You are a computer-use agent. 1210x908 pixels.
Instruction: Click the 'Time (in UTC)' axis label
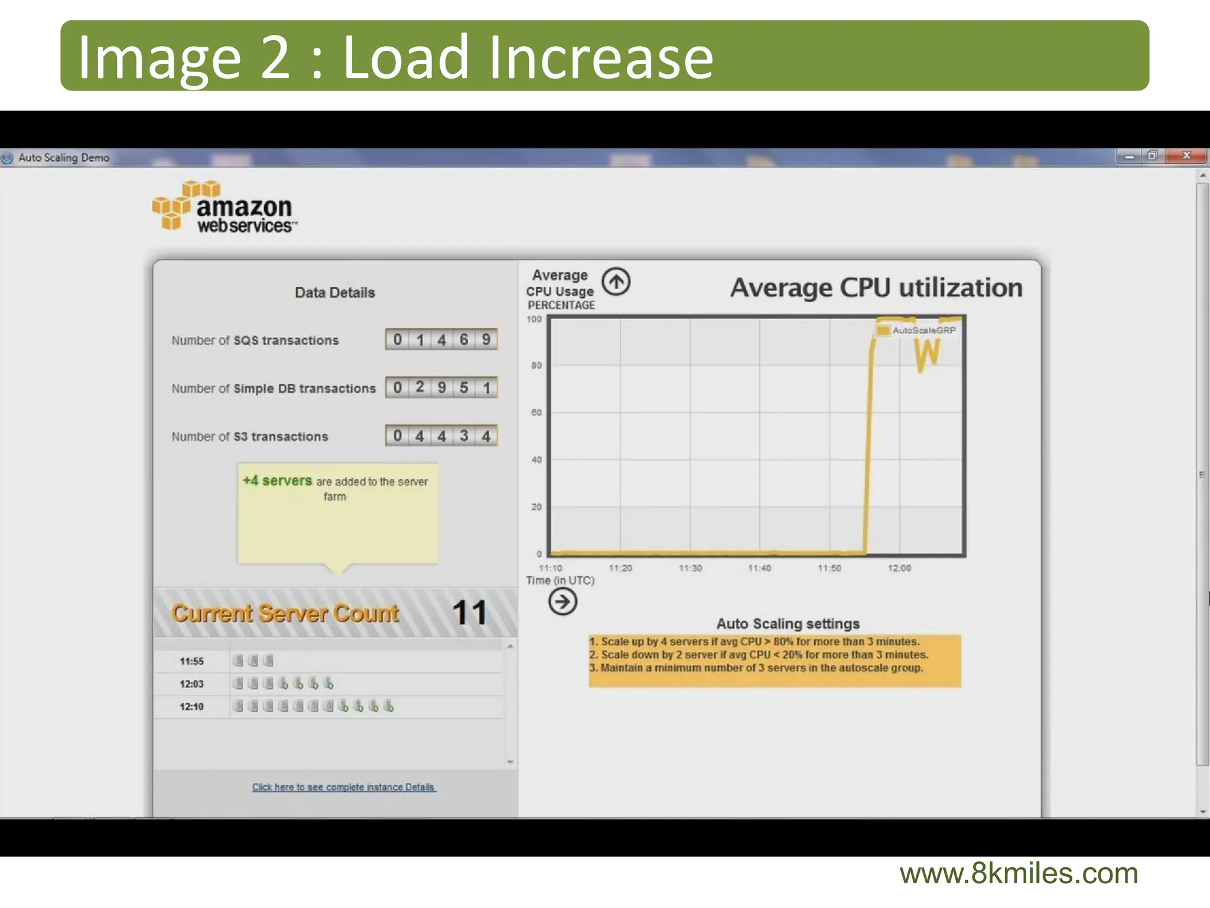(x=560, y=581)
